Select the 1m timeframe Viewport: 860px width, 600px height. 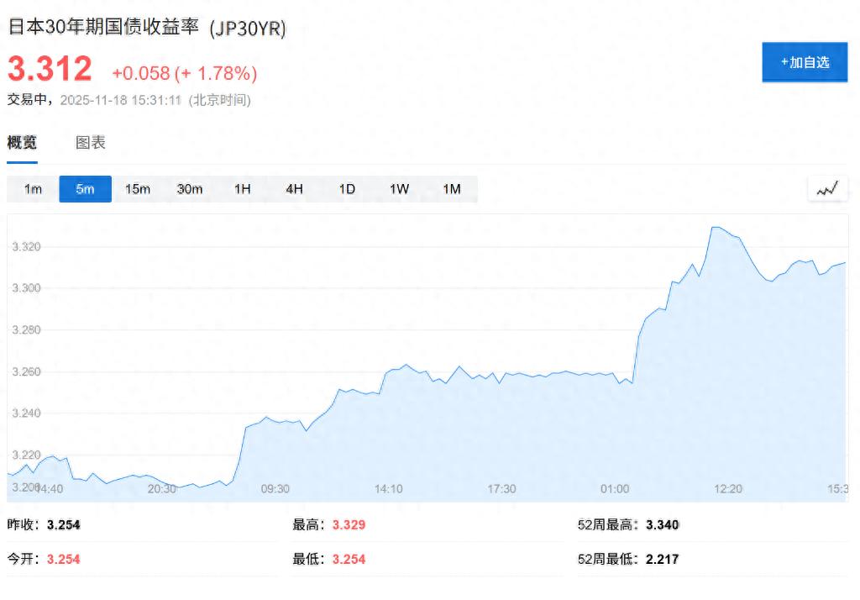pos(32,188)
